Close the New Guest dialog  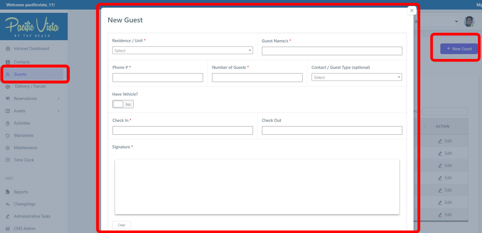[412, 10]
